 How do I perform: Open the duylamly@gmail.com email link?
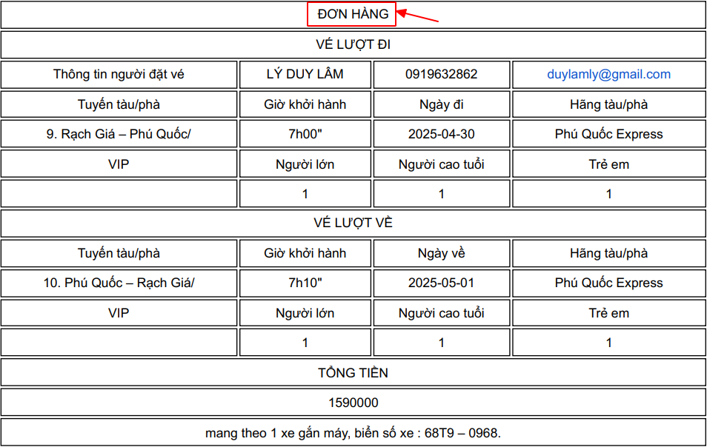(608, 74)
